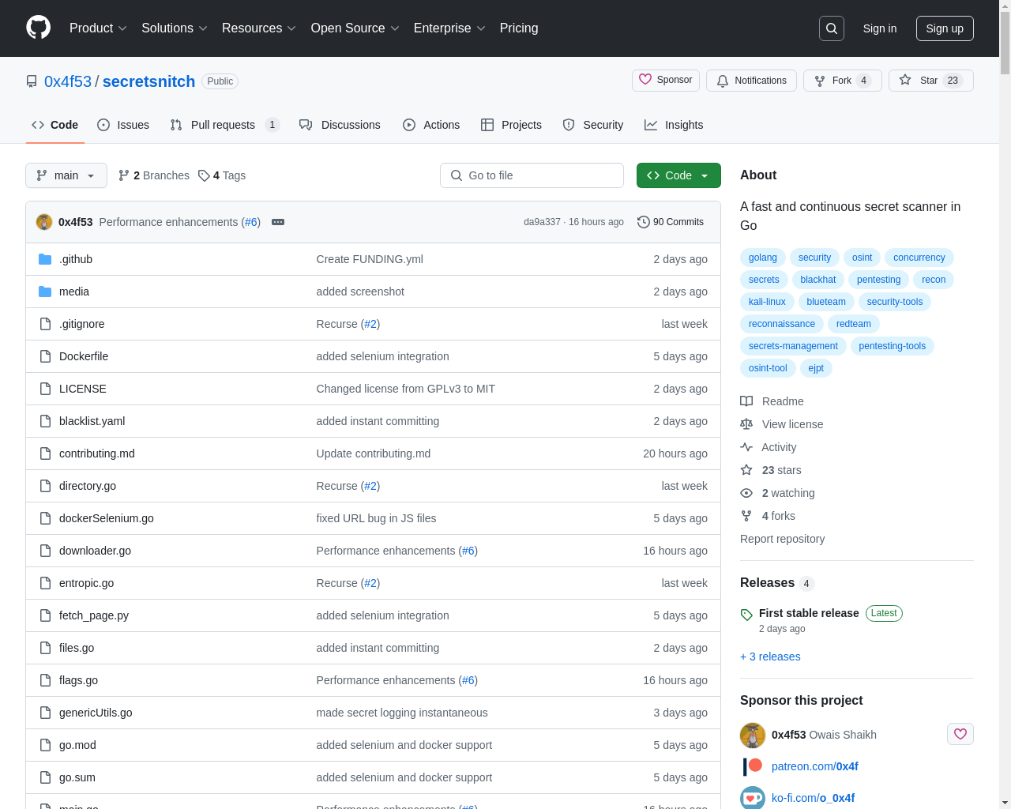Switch to the Actions tab
Screen dimensions: 1011x809
[x=431, y=125]
